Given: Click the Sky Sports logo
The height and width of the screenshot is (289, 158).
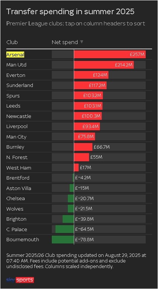Looking at the screenshot, I should click(x=20, y=280).
